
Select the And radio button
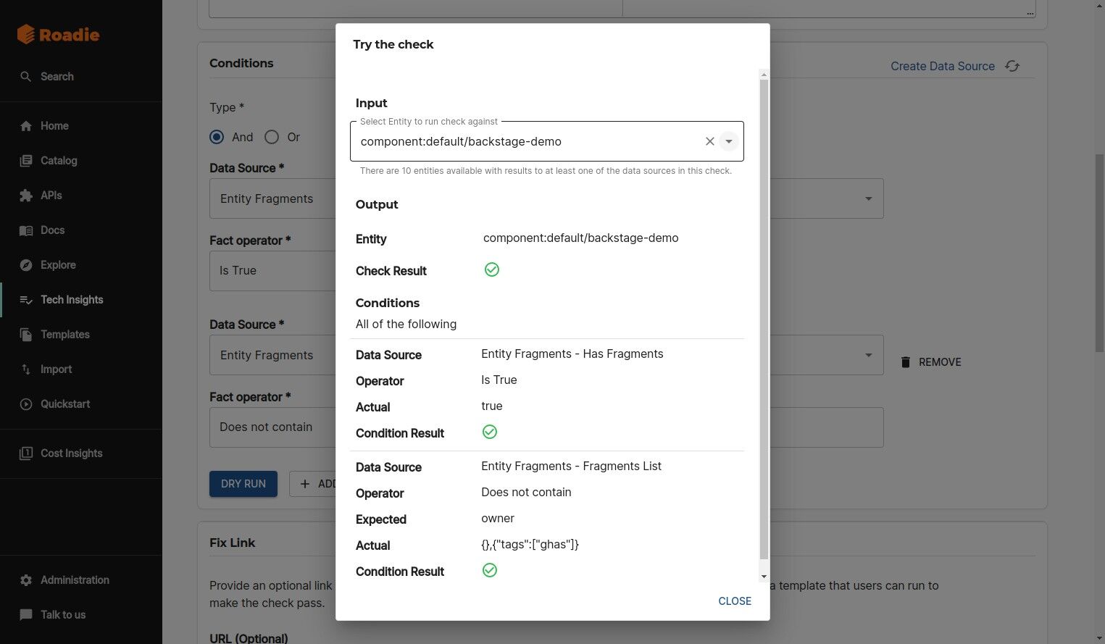[x=217, y=137]
